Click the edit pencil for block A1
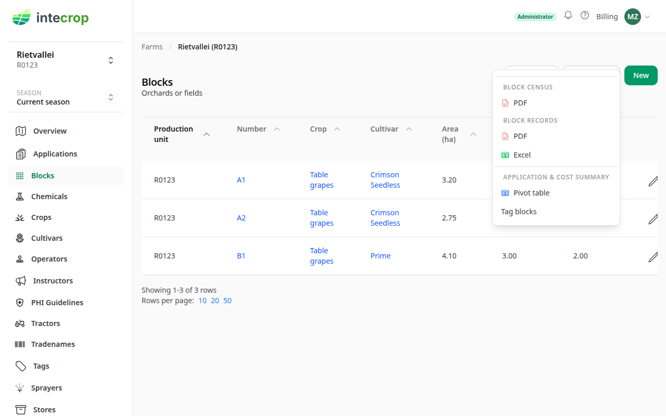The image size is (666, 416). click(653, 180)
